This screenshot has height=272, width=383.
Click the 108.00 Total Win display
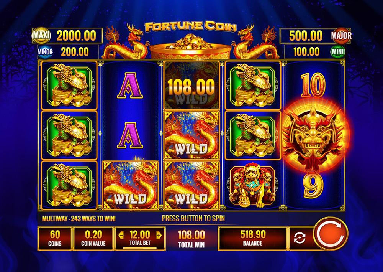[x=191, y=239]
